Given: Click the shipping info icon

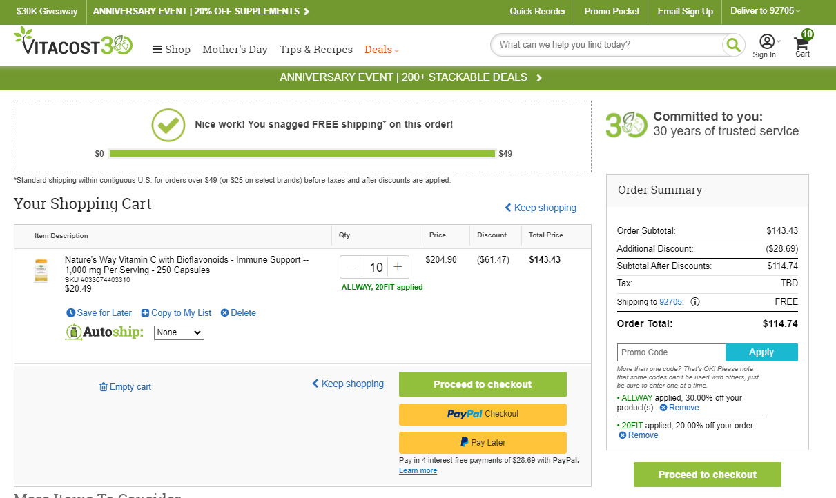Looking at the screenshot, I should tap(695, 301).
